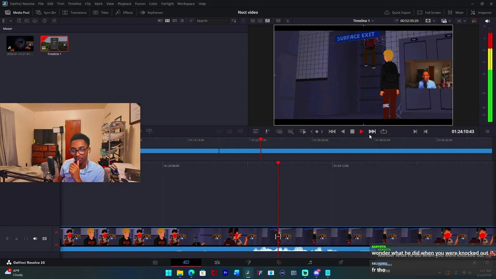
Task: Open the media pool sort options
Action: (234, 21)
